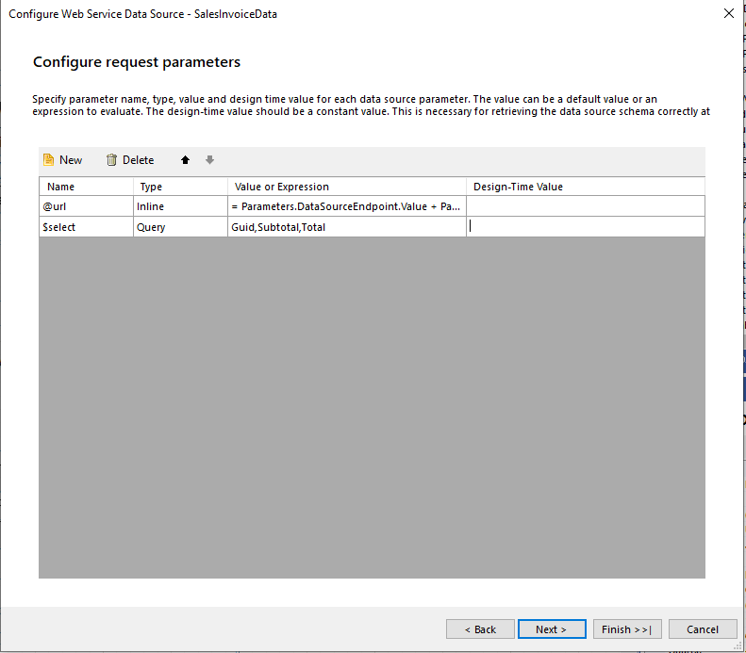Select the @url name cell
Screen dimensions: 746x653
[86, 206]
